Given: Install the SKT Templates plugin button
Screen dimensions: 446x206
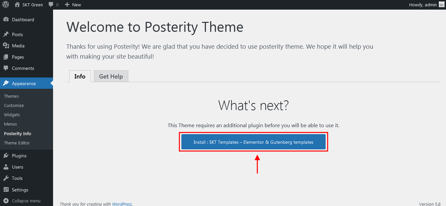Looking at the screenshot, I should tap(253, 142).
